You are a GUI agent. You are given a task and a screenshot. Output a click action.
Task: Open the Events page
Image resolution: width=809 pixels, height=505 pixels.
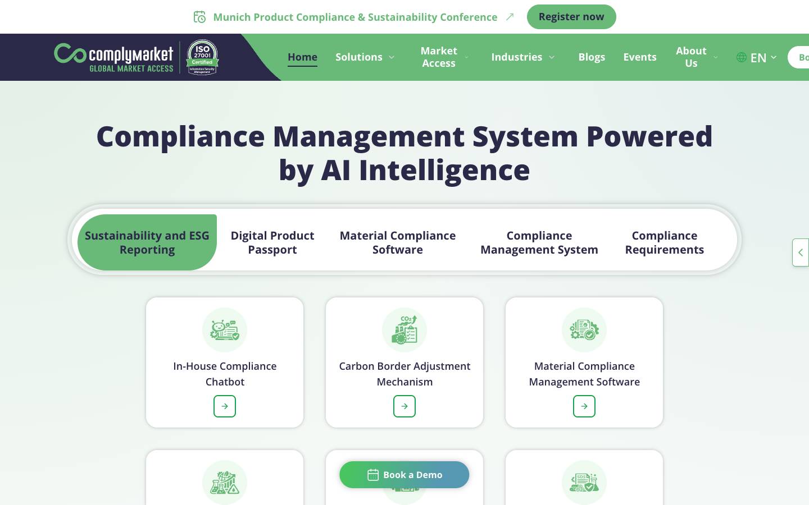640,57
